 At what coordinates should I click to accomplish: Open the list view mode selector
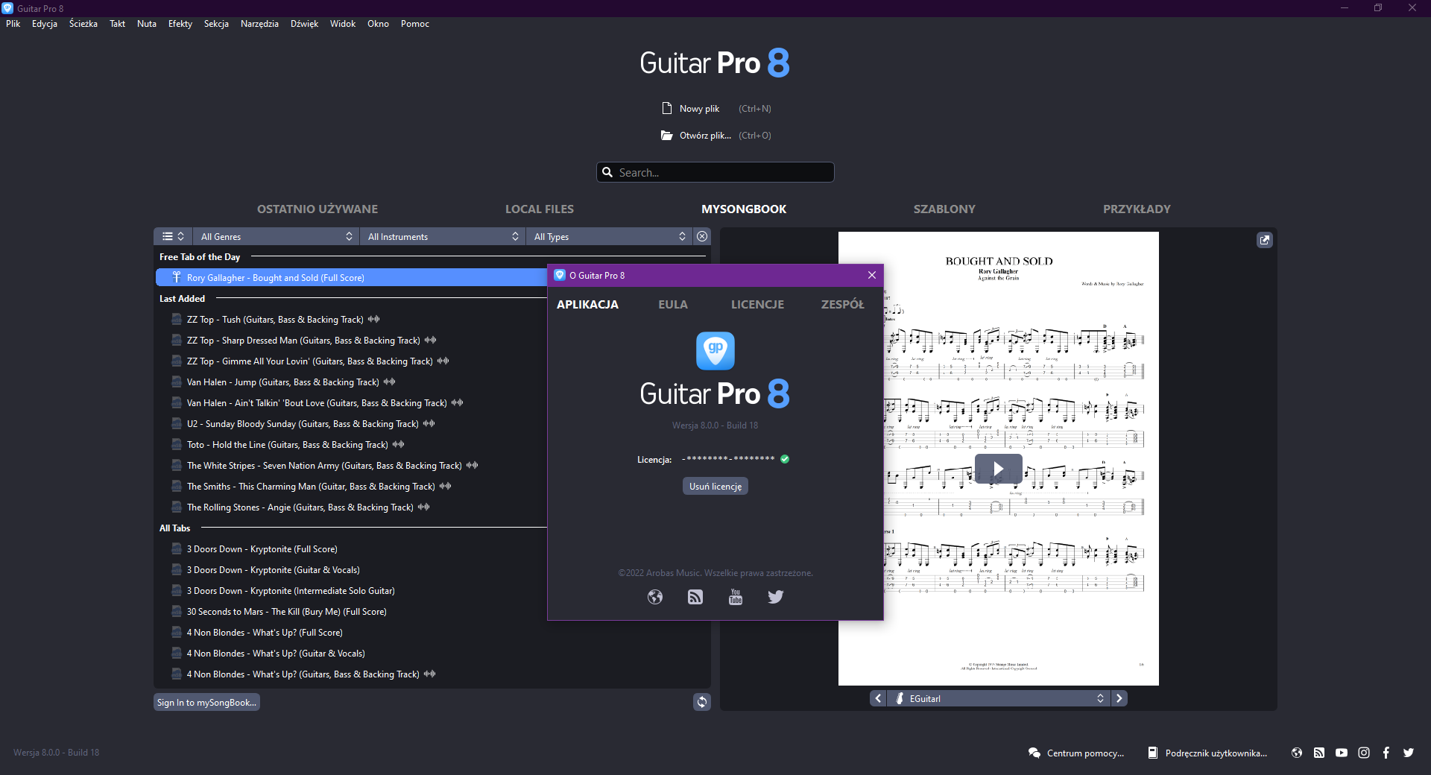pyautogui.click(x=173, y=236)
